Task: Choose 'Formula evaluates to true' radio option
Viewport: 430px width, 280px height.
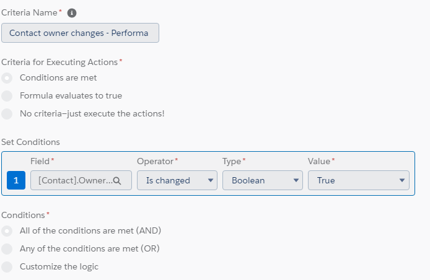Action: coord(7,96)
